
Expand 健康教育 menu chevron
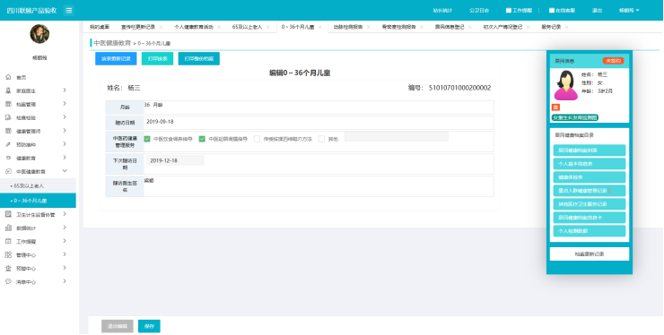65,158
